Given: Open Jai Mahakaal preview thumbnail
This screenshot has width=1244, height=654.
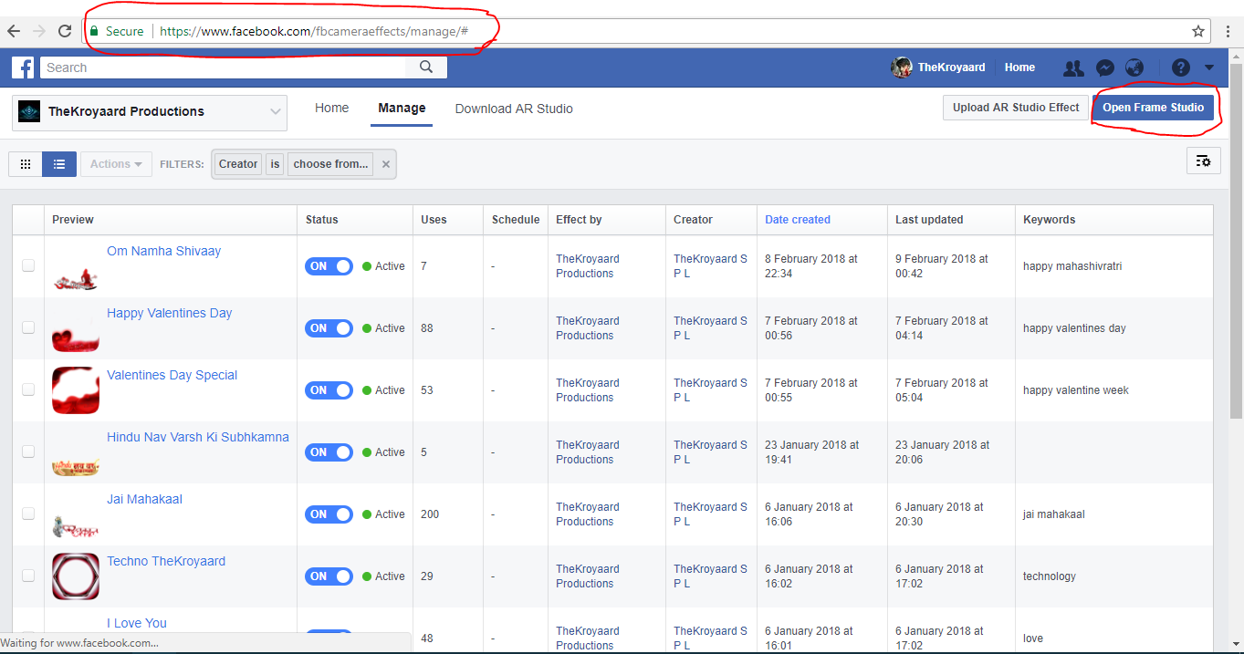Looking at the screenshot, I should pyautogui.click(x=76, y=515).
